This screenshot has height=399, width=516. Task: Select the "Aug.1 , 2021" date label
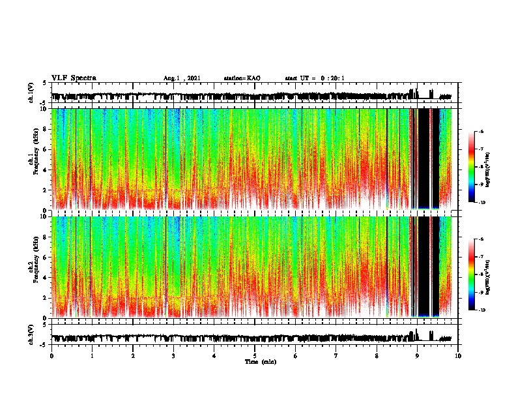pyautogui.click(x=182, y=78)
